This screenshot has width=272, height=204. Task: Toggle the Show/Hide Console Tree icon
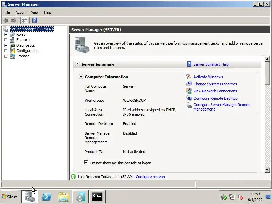point(24,21)
